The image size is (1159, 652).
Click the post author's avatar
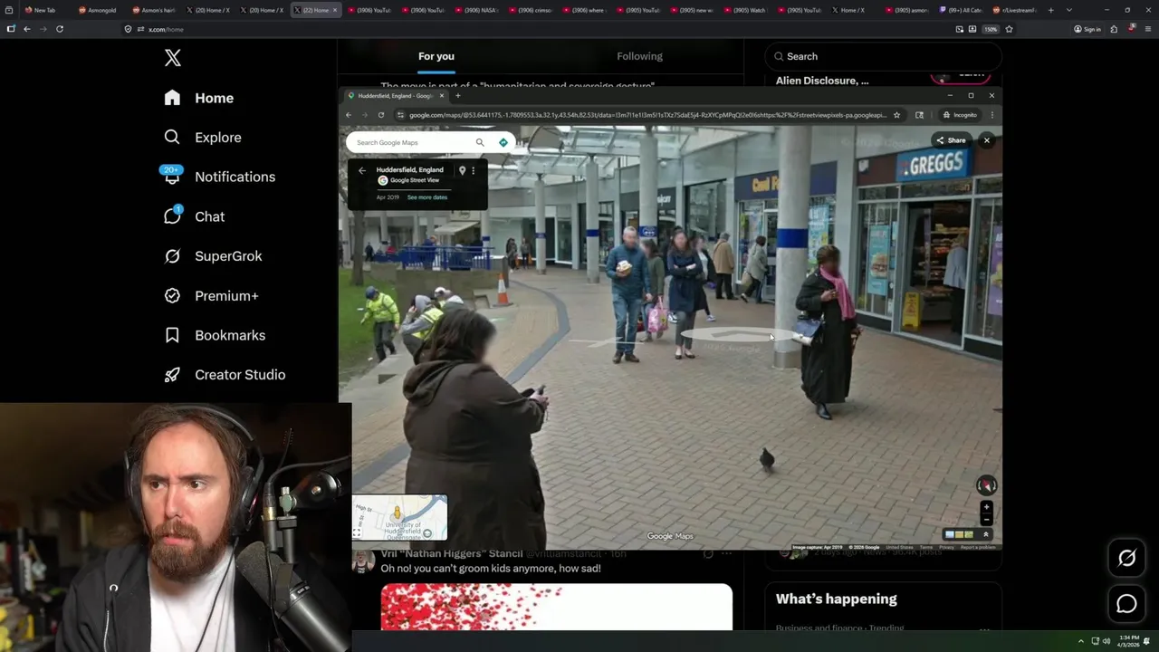(363, 561)
